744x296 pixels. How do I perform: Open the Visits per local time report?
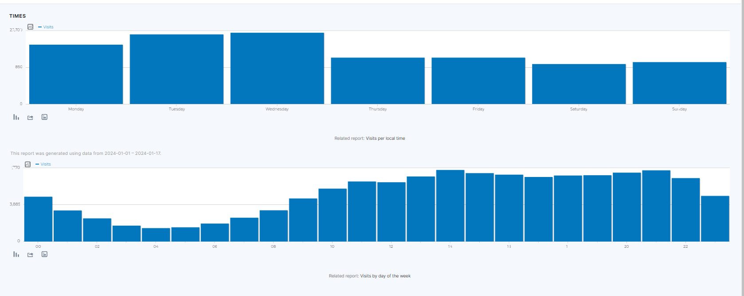click(385, 138)
